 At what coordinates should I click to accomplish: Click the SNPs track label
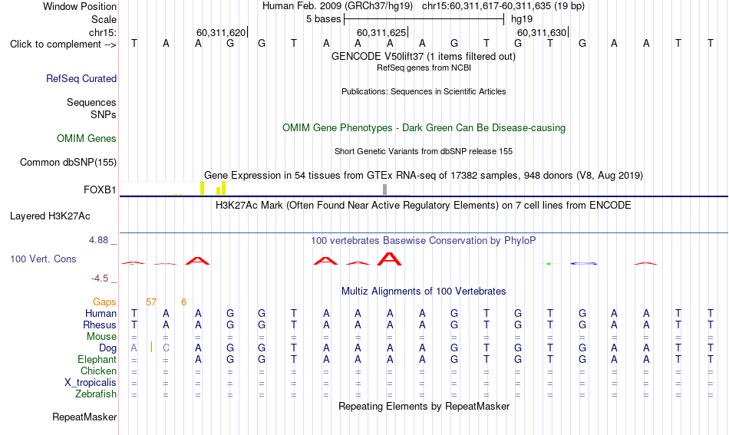pyautogui.click(x=104, y=114)
